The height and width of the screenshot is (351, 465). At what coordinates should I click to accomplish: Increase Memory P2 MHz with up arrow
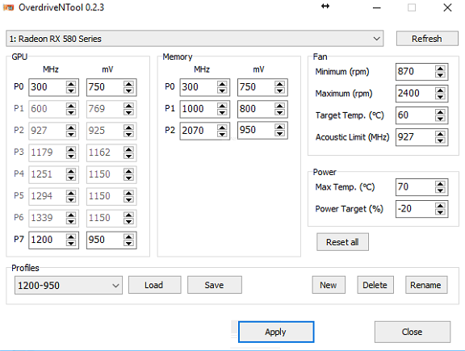(x=222, y=127)
